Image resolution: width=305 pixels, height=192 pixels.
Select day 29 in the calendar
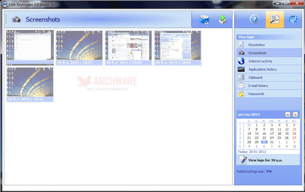tap(256, 142)
